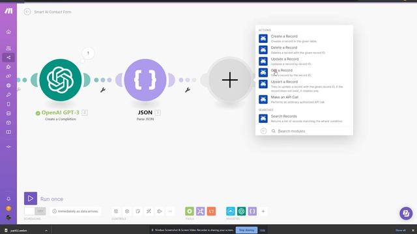Click the wrench after the JSON module
This screenshot has width=417, height=234.
click(188, 90)
